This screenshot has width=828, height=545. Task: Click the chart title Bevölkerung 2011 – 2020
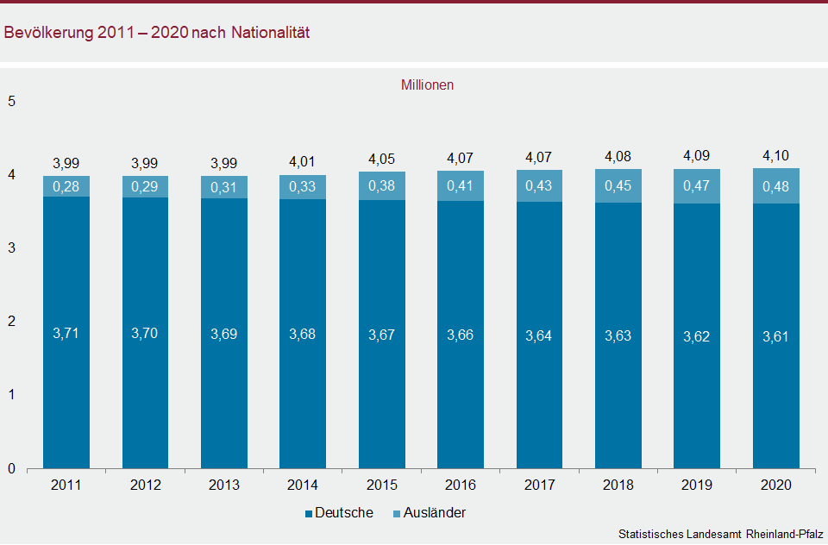pos(156,33)
